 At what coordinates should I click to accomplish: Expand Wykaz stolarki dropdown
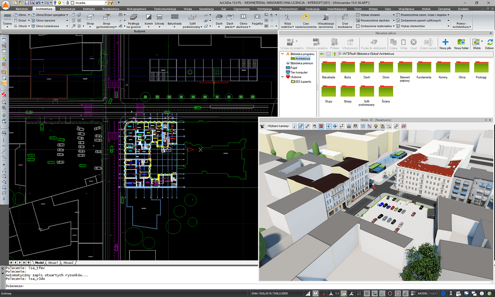coord(393,15)
